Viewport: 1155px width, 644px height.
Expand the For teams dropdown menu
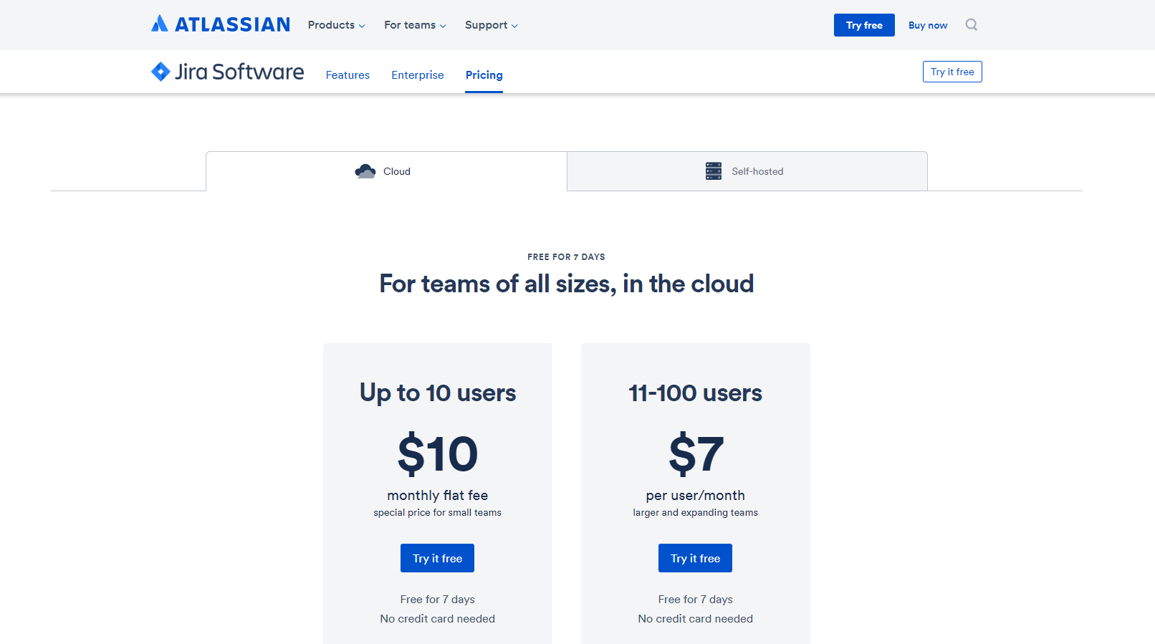[415, 25]
